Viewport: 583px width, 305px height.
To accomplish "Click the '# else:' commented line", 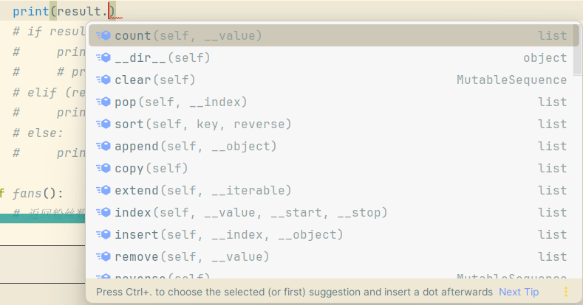I will (38, 133).
